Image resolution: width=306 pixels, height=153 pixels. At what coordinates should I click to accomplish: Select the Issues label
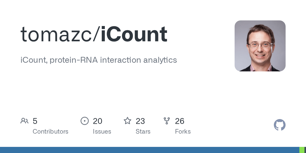coord(102,132)
